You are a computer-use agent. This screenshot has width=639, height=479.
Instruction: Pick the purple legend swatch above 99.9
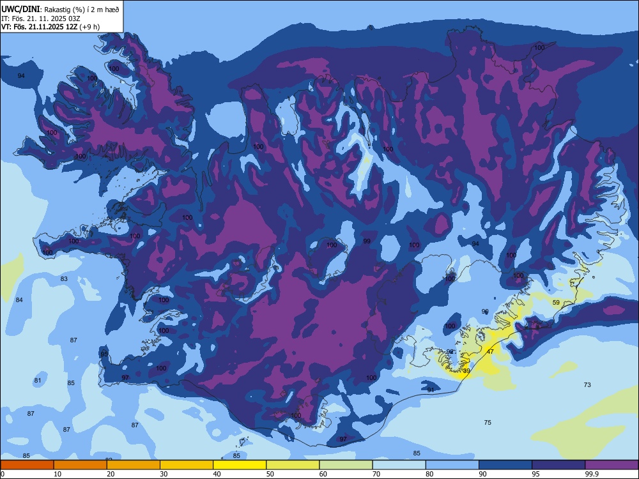click(x=612, y=465)
